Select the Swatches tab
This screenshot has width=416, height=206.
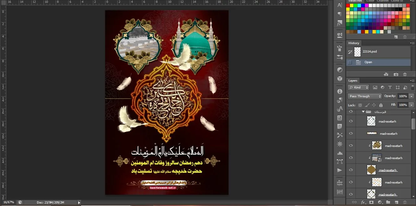[x=355, y=1]
